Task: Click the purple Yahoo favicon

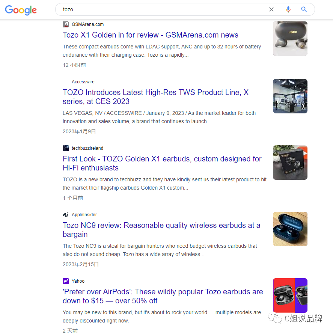Action: tap(66, 281)
